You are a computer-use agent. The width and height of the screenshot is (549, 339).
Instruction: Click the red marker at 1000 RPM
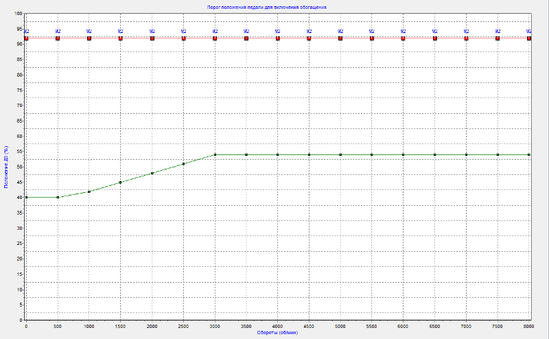point(89,38)
